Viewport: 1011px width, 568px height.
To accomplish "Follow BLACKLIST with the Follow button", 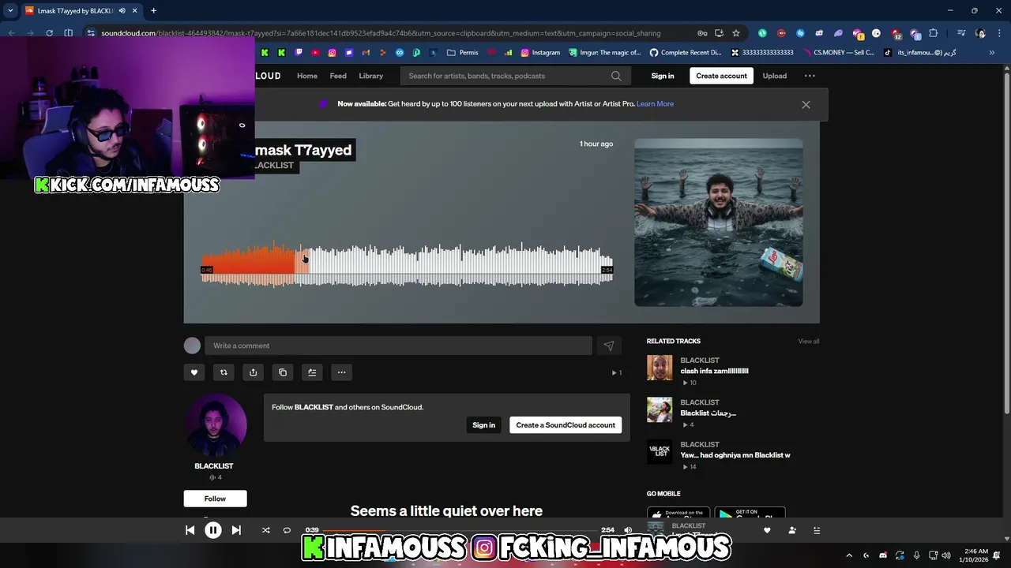I will tap(215, 499).
